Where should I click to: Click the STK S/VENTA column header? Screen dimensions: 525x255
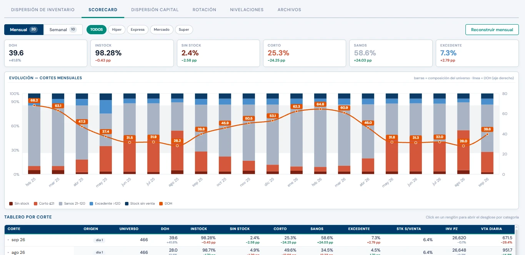click(409, 229)
